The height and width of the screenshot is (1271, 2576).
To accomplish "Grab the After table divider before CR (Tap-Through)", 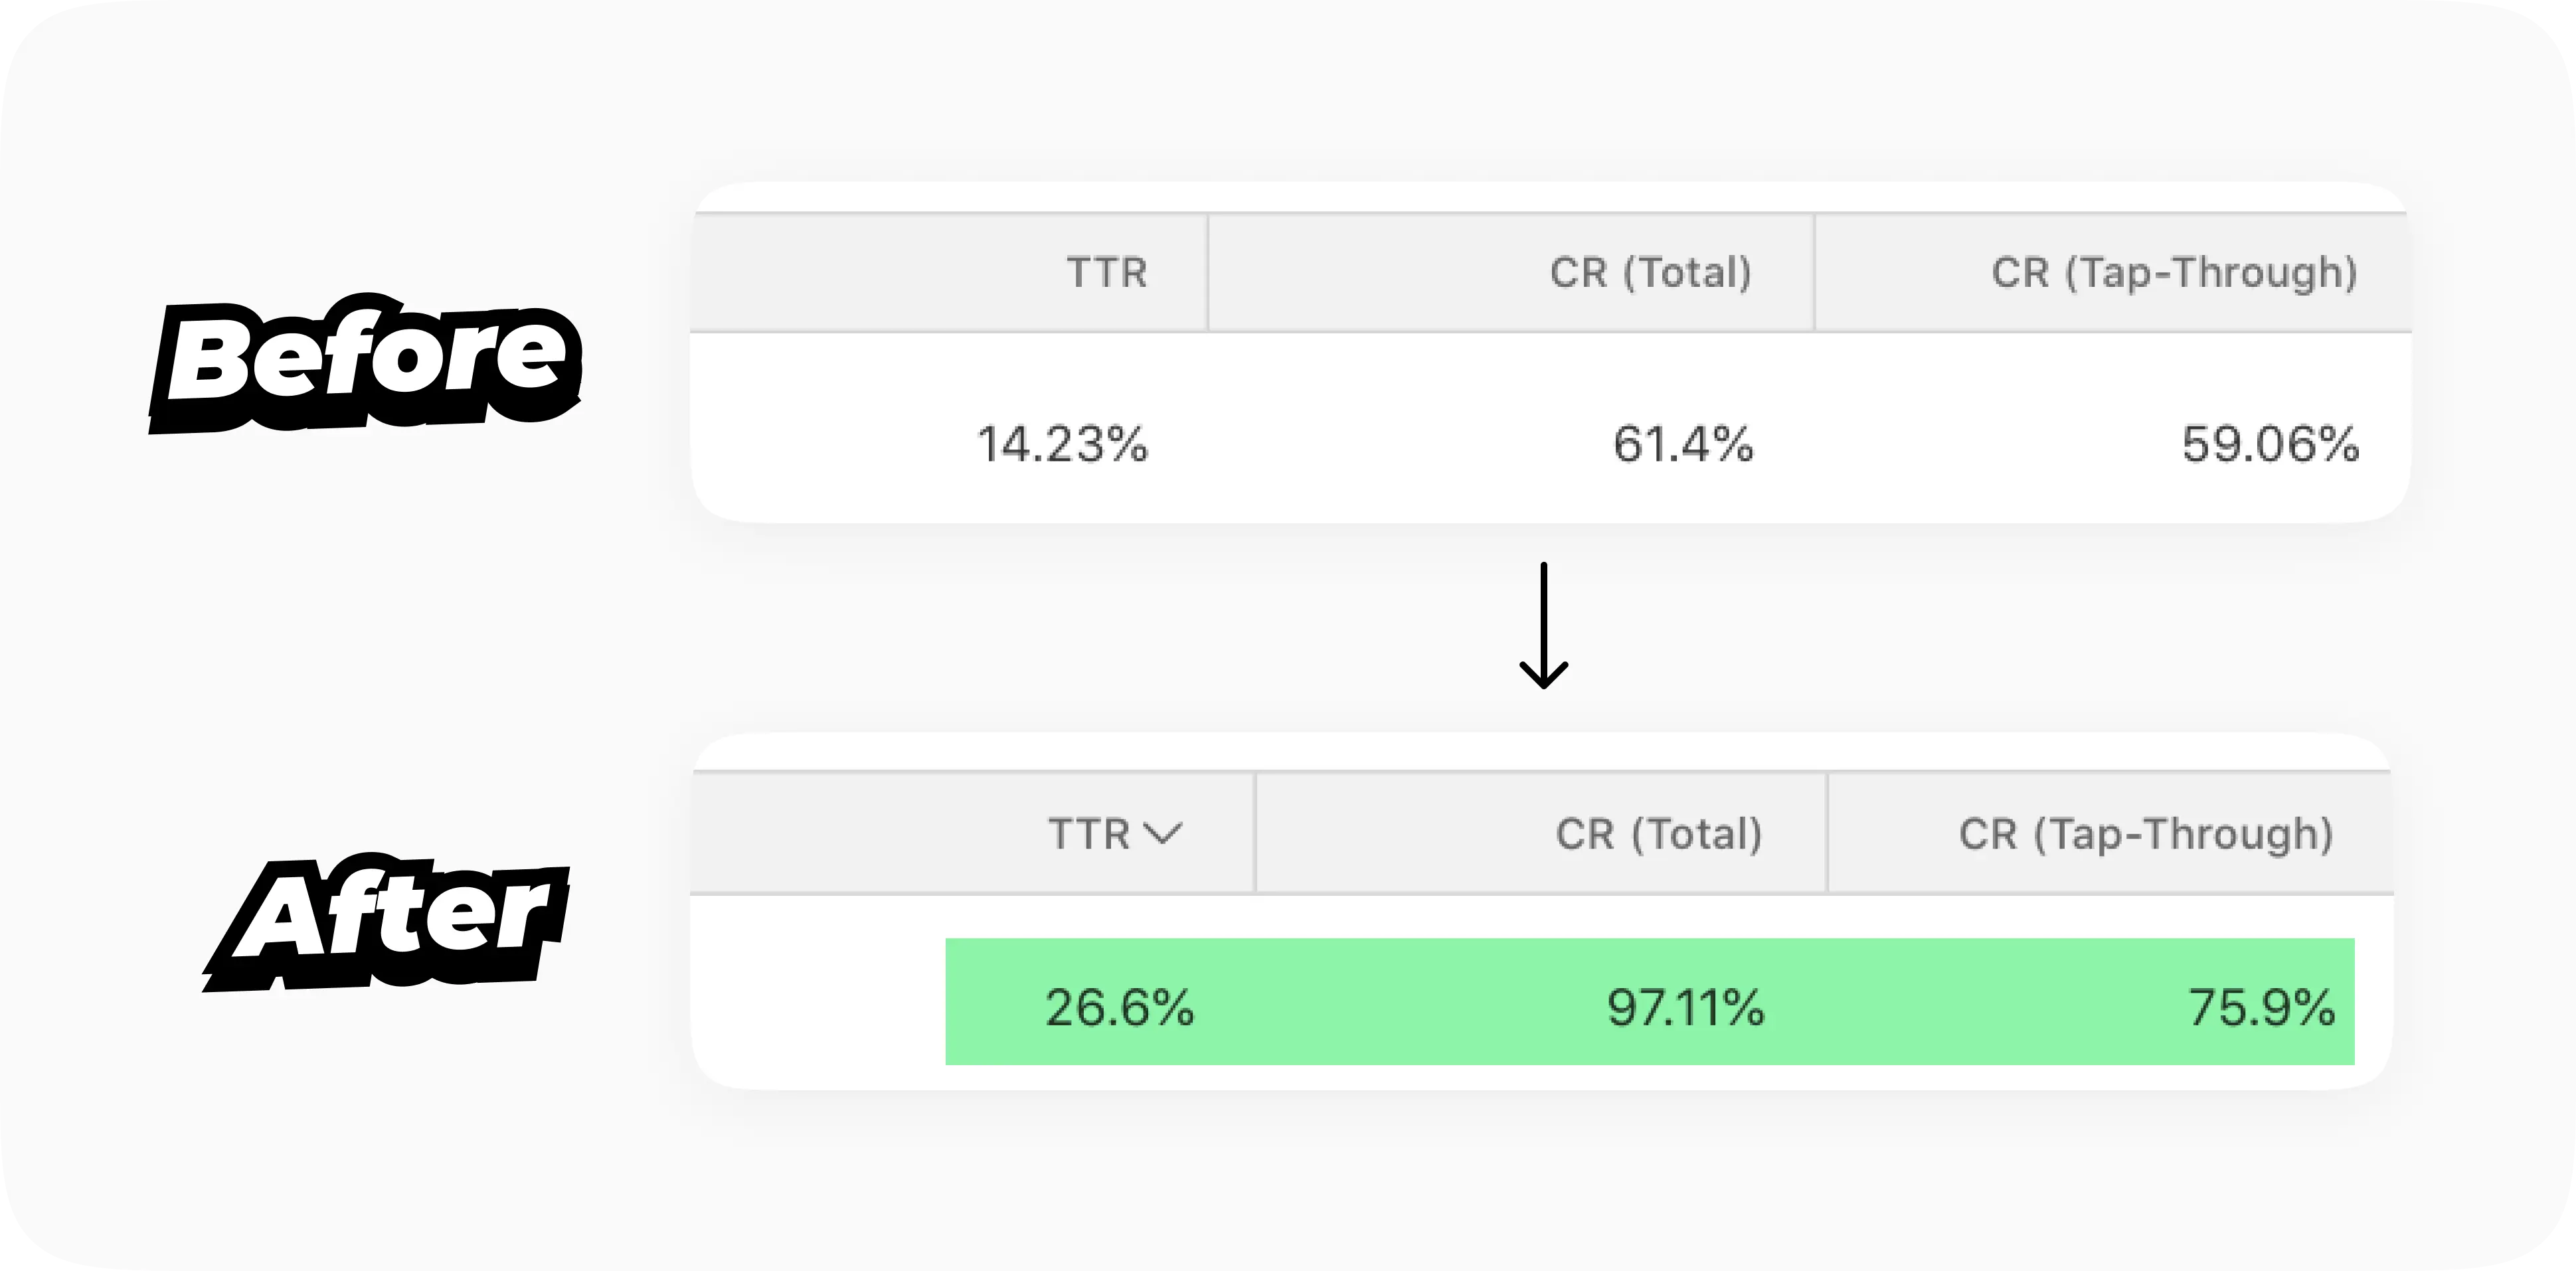I will tap(1827, 833).
